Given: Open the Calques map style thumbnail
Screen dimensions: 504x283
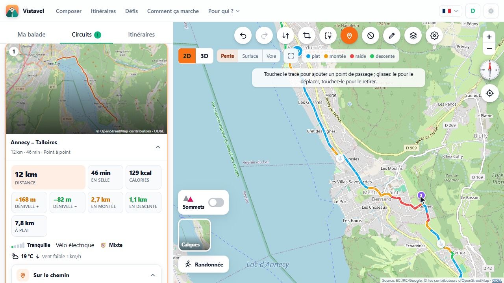Looking at the screenshot, I should coord(195,235).
